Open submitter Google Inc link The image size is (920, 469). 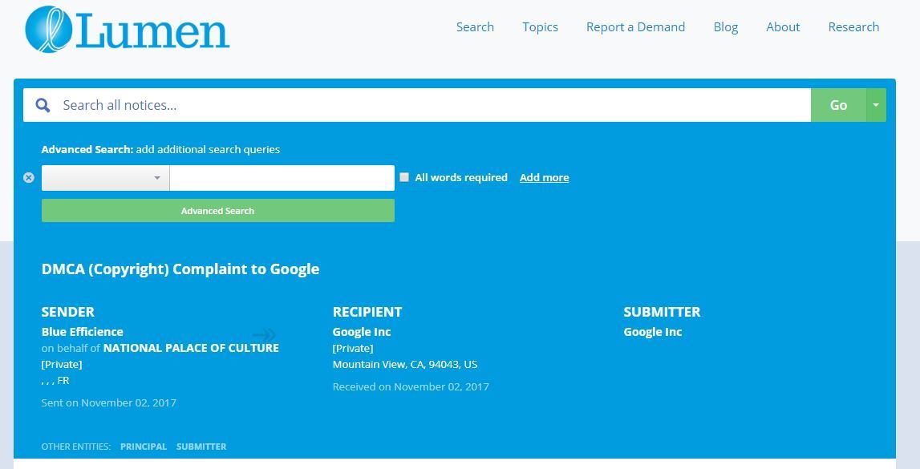click(x=652, y=332)
